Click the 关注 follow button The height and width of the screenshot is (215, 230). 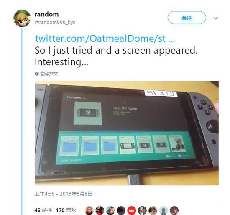tap(187, 18)
